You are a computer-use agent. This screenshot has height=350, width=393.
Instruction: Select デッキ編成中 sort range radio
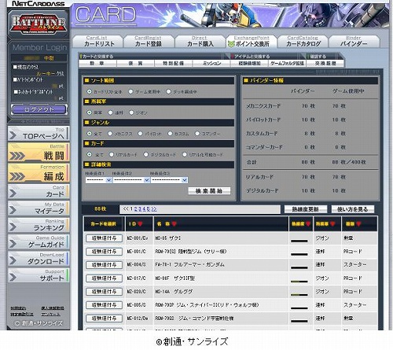[x=168, y=91]
